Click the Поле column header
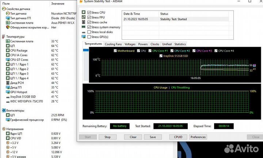Image resolution: width=263 pixels, height=158 pixels. (x=6, y=4)
